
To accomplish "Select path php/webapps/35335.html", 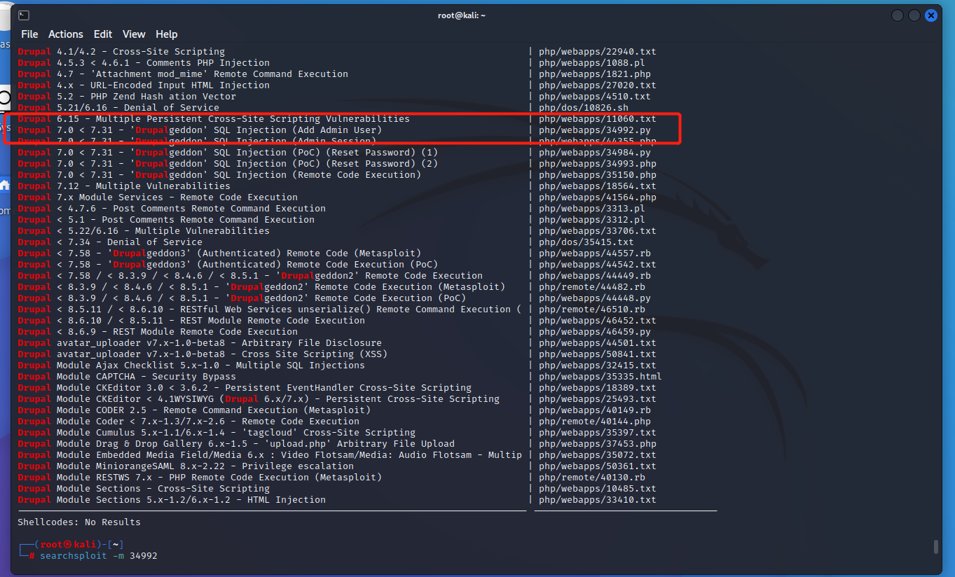I will pos(600,377).
